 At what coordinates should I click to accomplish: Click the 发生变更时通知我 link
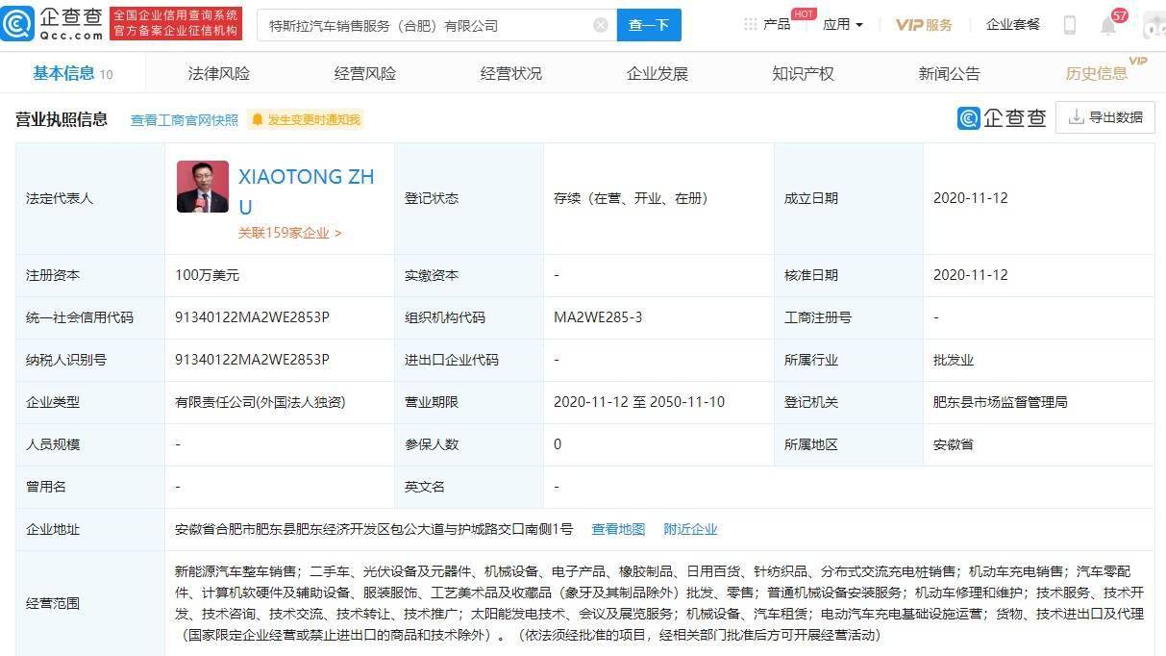pyautogui.click(x=314, y=120)
